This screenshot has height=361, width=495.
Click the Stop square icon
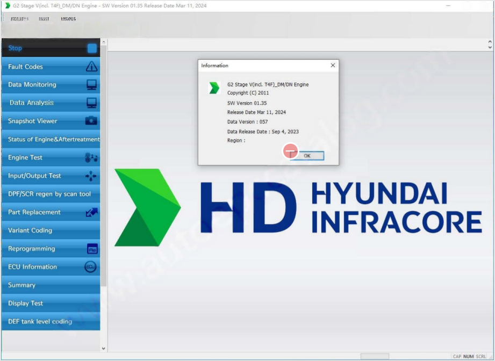[x=92, y=48]
